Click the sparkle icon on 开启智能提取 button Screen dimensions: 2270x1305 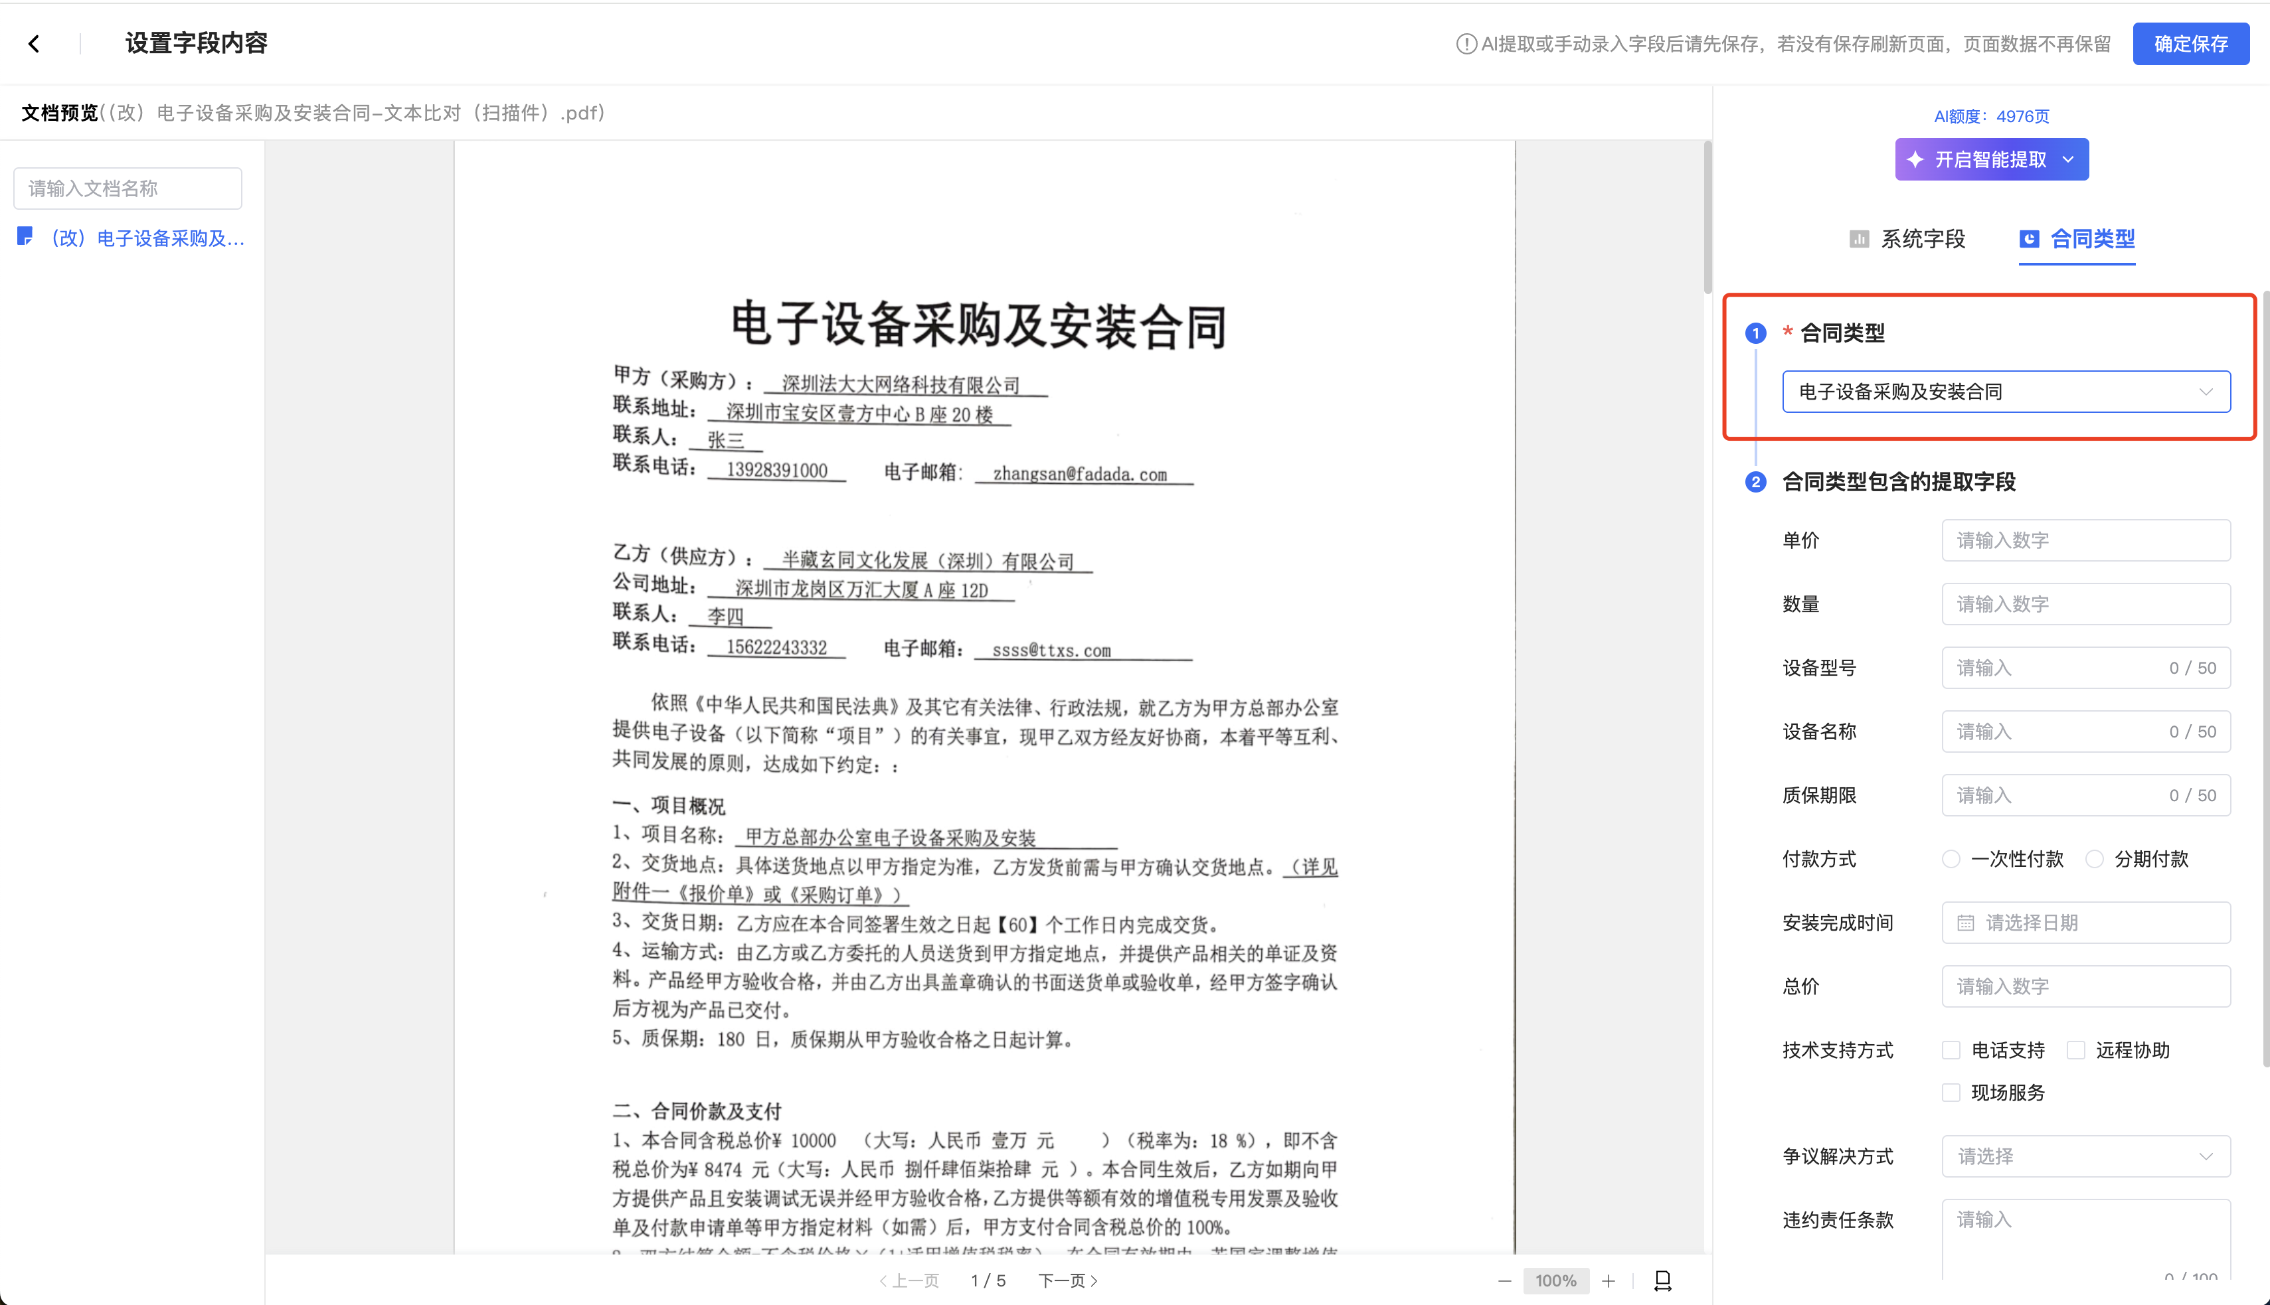pyautogui.click(x=1916, y=159)
